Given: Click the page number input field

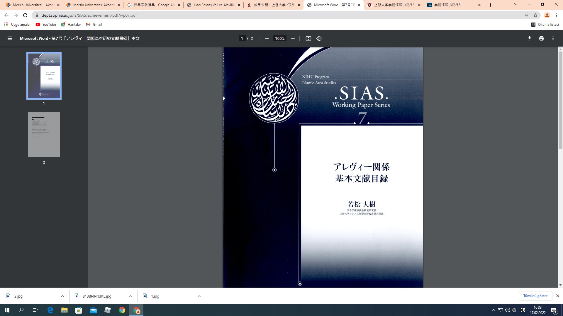Looking at the screenshot, I should pos(242,38).
